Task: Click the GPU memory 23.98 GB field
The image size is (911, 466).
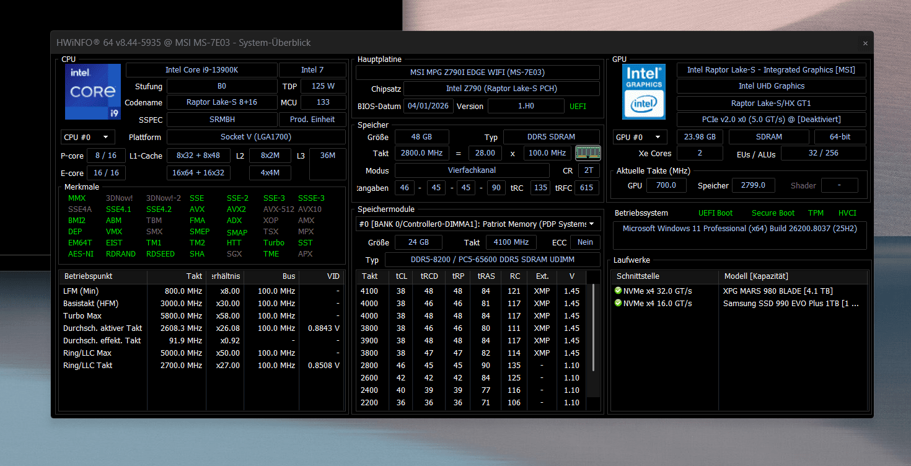Action: point(700,137)
